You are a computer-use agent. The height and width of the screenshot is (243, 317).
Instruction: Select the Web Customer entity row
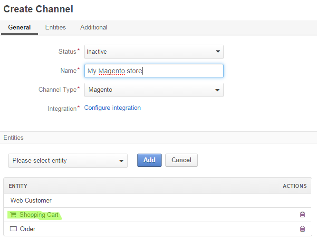[x=158, y=201]
